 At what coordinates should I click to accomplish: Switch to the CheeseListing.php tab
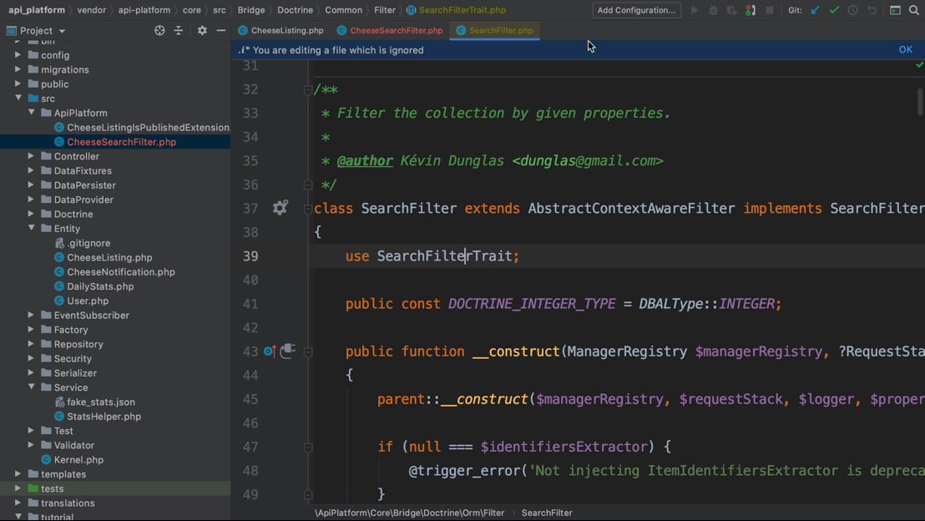[x=281, y=31]
